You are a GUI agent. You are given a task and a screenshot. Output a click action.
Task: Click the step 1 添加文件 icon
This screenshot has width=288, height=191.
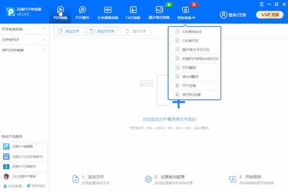76,179
